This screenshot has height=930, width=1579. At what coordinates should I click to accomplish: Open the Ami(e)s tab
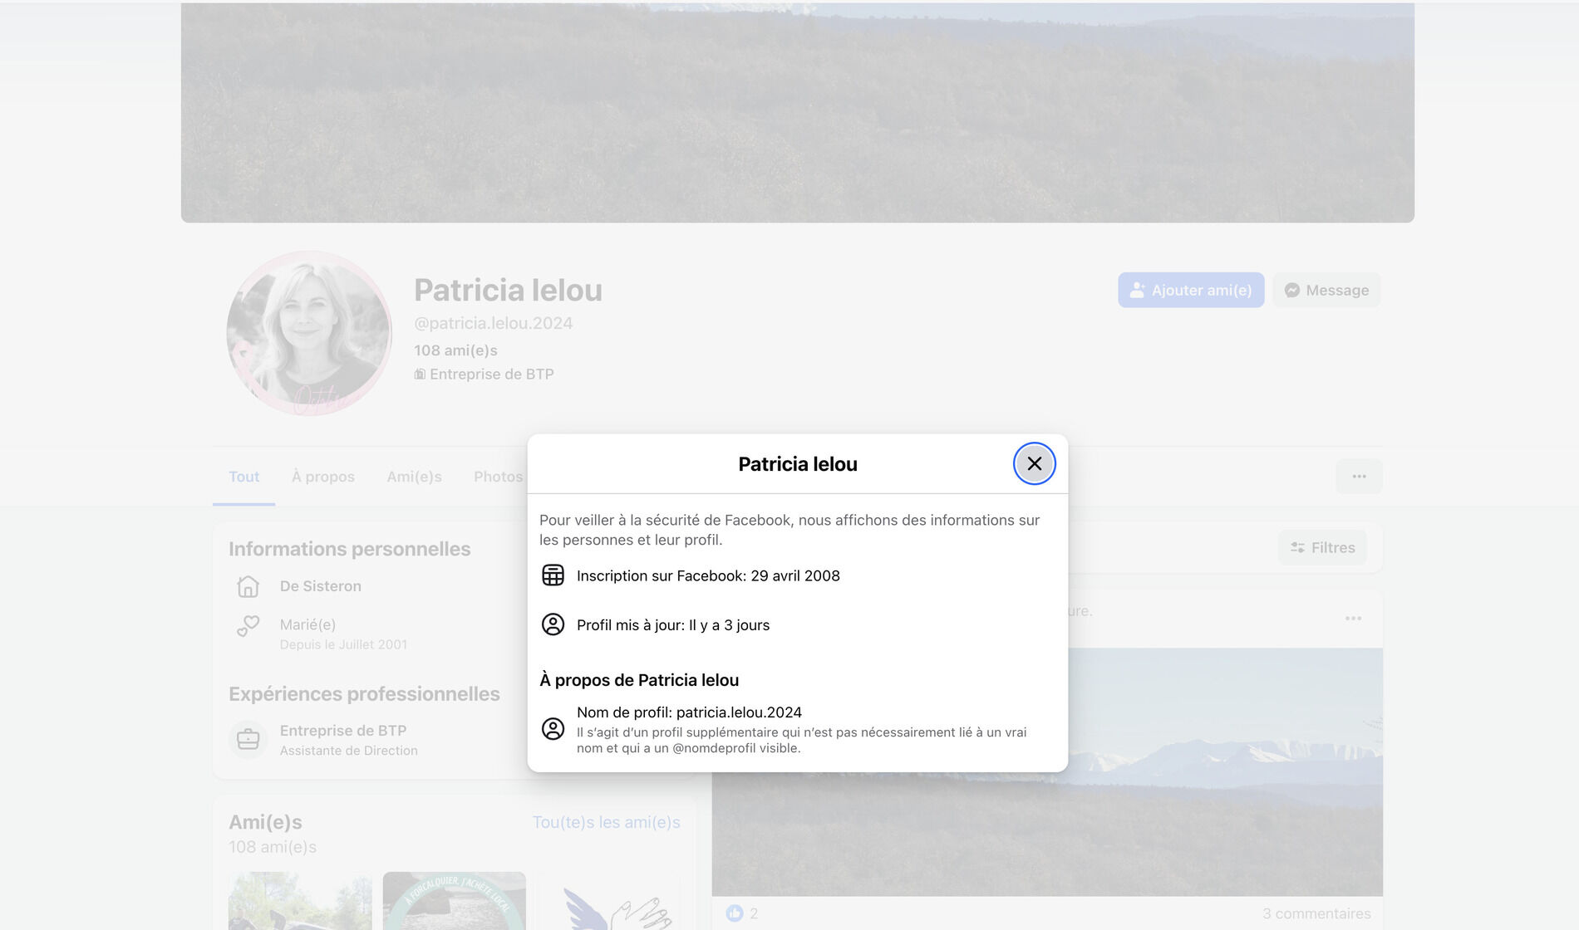[414, 477]
